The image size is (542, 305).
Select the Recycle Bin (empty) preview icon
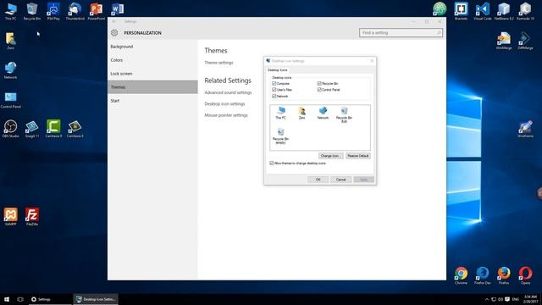point(280,136)
